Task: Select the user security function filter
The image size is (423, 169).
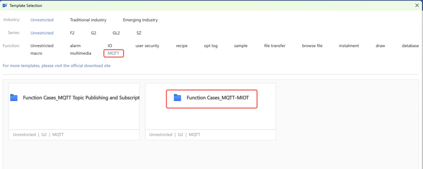Action: [147, 46]
